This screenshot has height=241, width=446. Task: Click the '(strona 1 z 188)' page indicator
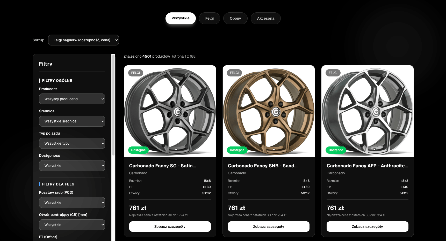coord(184,56)
